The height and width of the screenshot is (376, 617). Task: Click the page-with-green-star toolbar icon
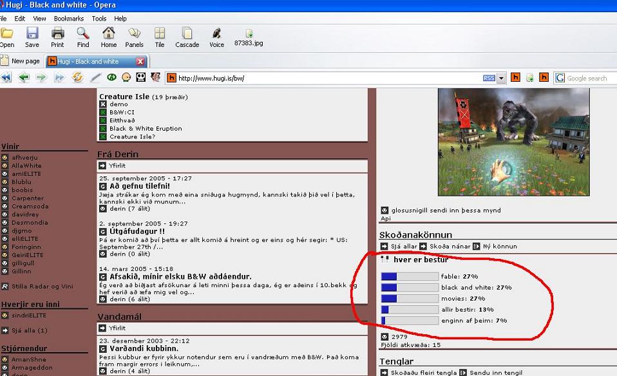530,77
